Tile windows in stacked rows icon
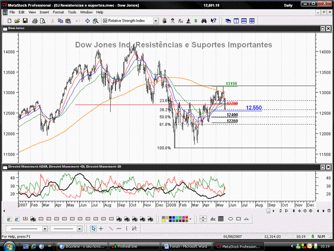This screenshot has height=251, width=334. (244, 21)
